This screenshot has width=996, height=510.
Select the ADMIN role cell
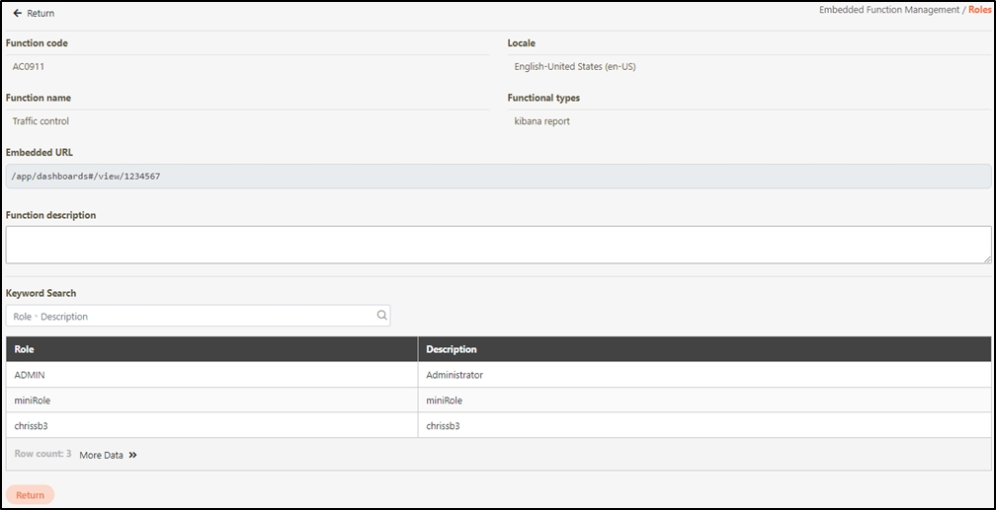[x=30, y=375]
